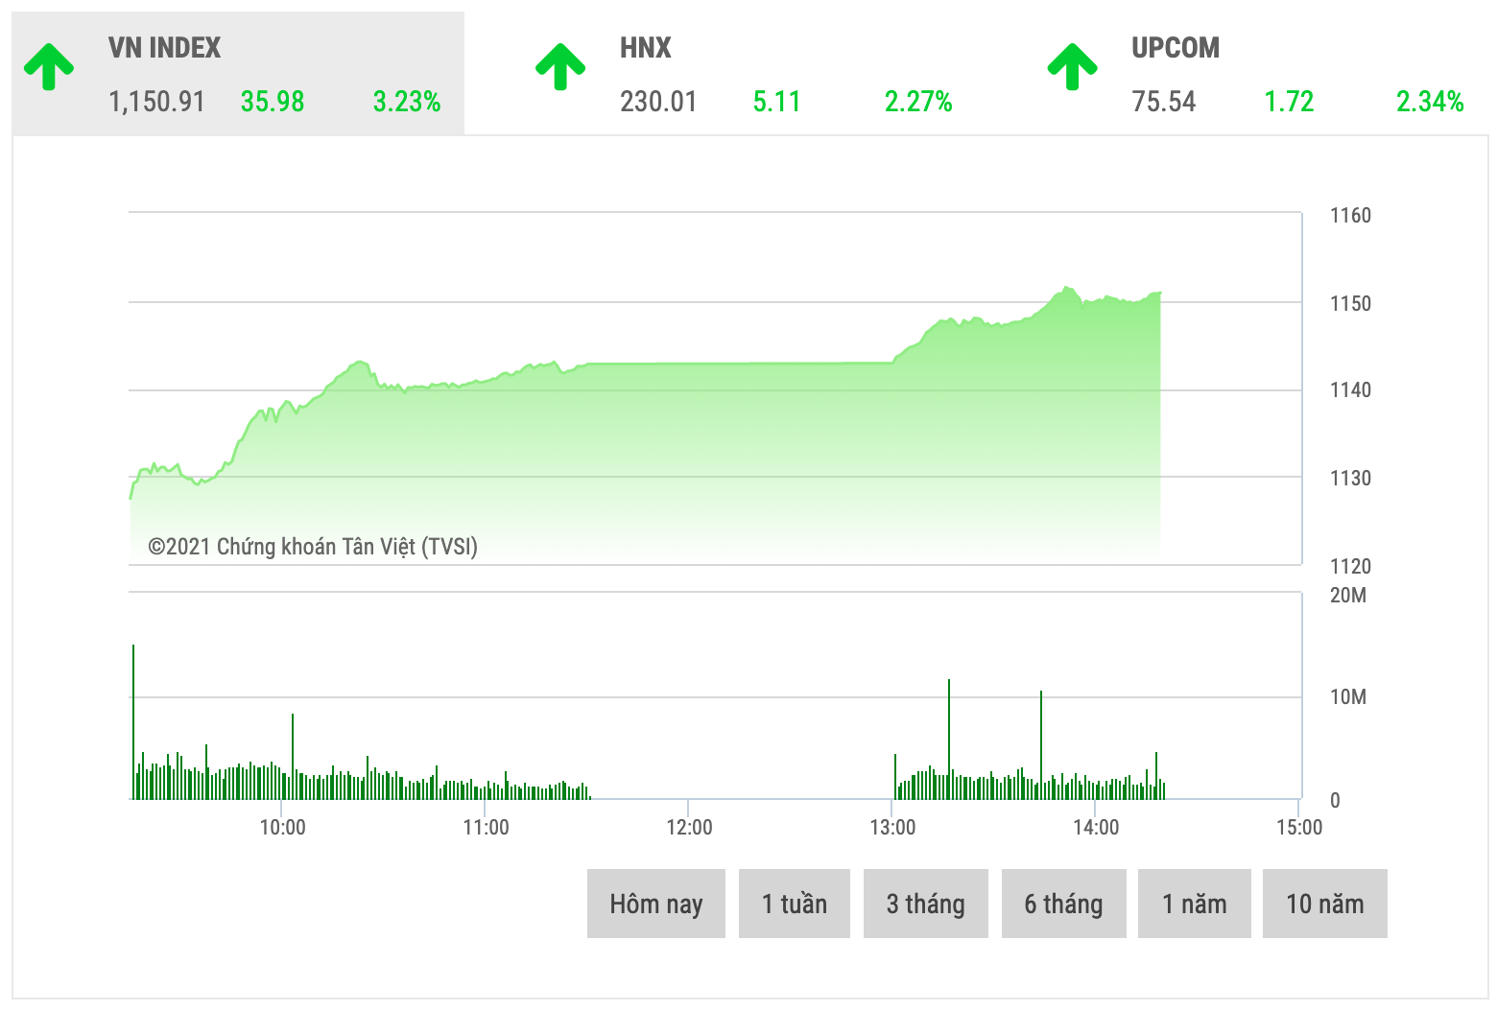Select the 1 tuần time range
Screen dimensions: 1497x1011
(x=794, y=904)
